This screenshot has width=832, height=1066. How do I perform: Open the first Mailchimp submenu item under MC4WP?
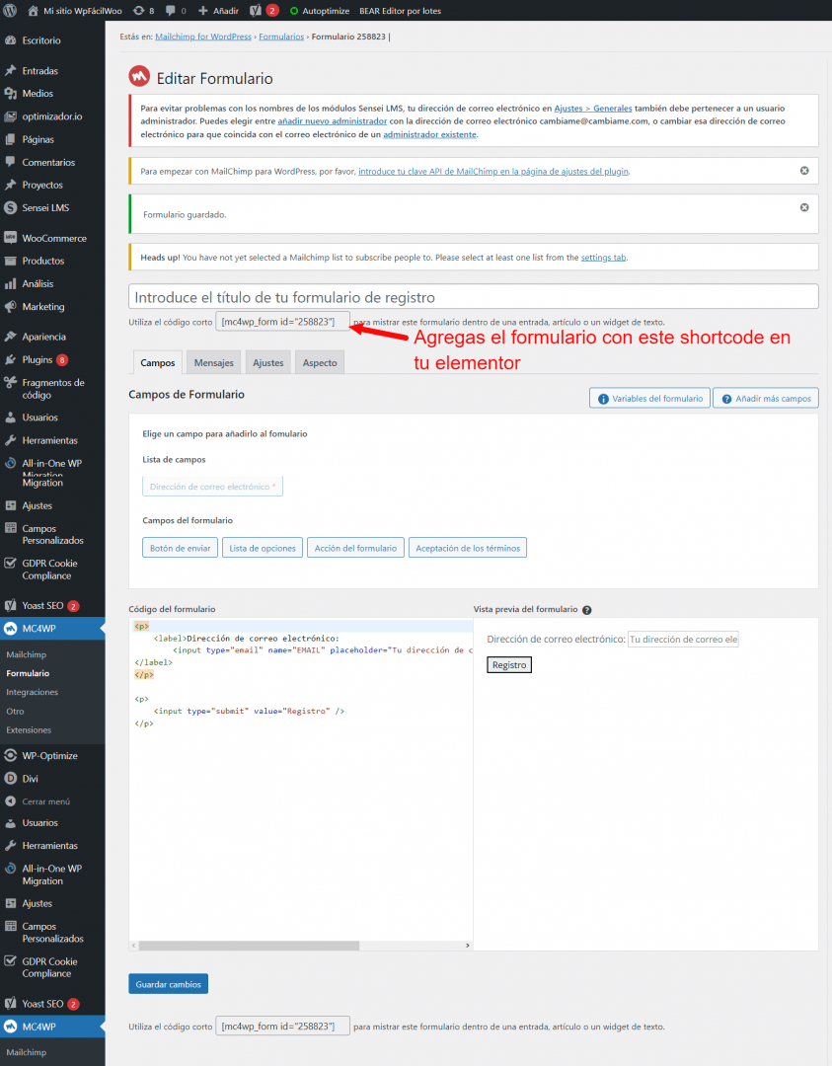[x=27, y=654]
